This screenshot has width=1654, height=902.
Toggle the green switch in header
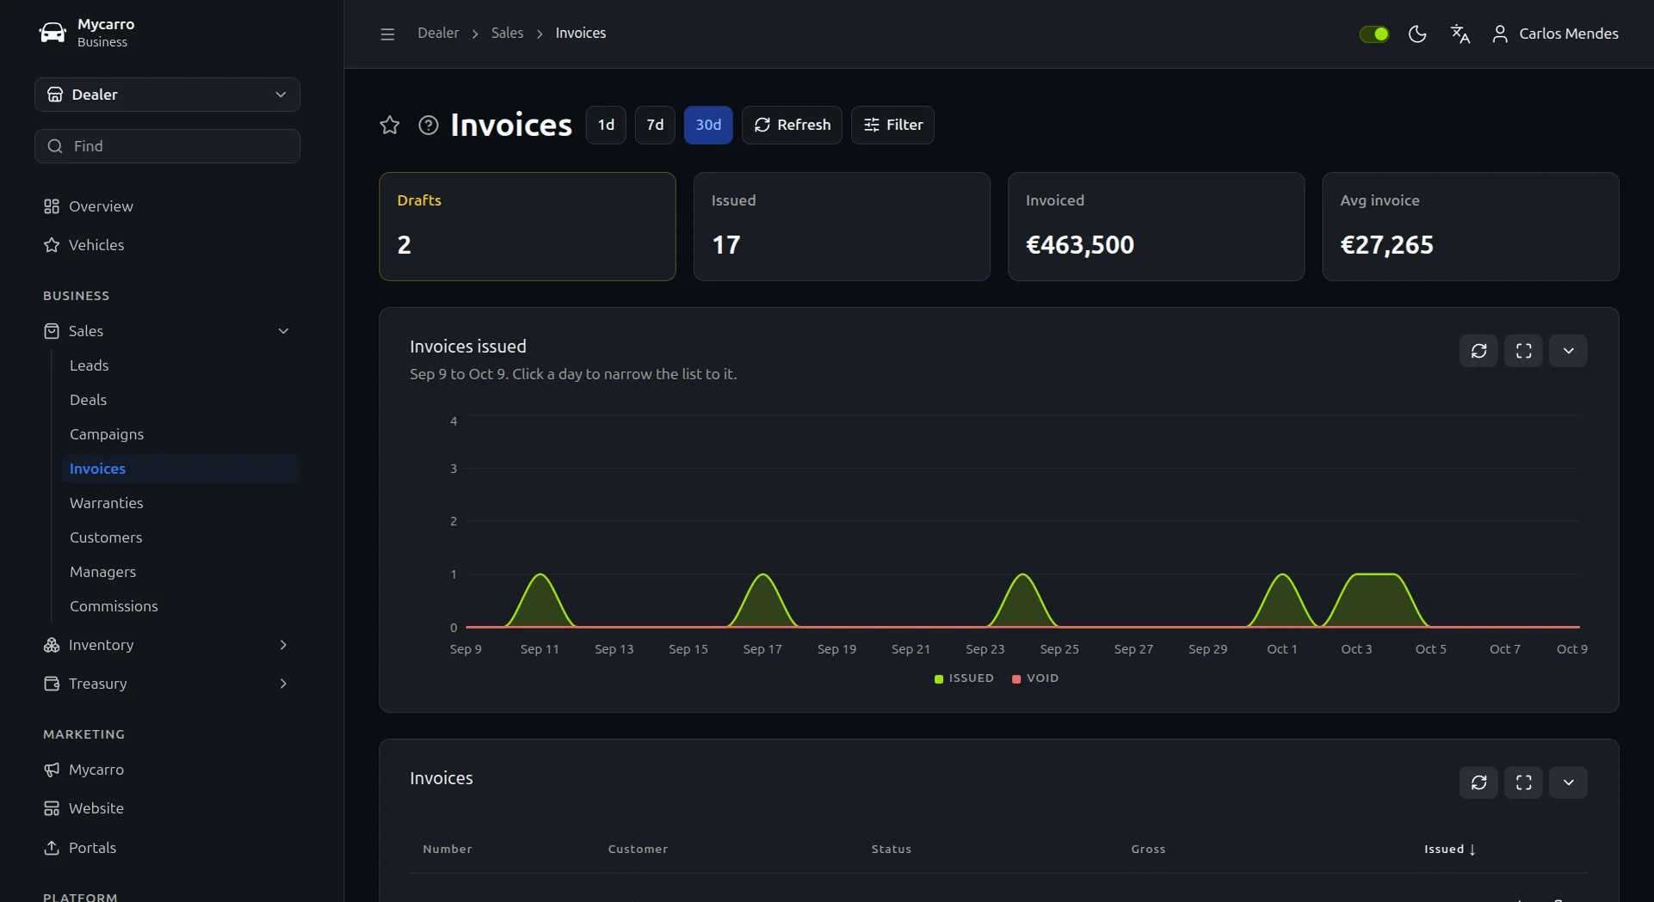point(1374,34)
